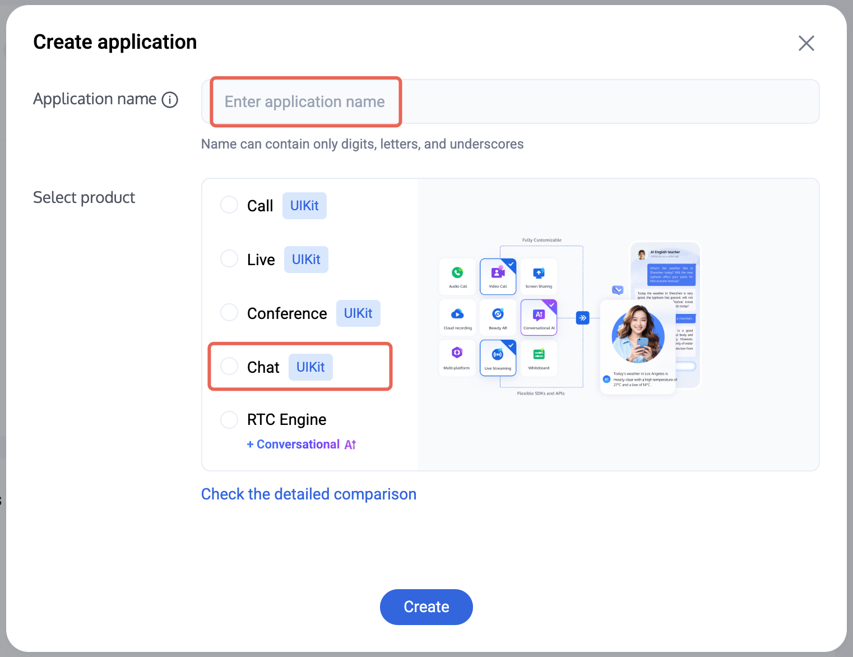
Task: Click the Create button
Action: click(426, 607)
